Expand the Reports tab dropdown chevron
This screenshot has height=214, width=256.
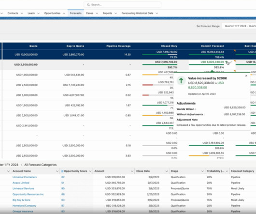coord(115,14)
